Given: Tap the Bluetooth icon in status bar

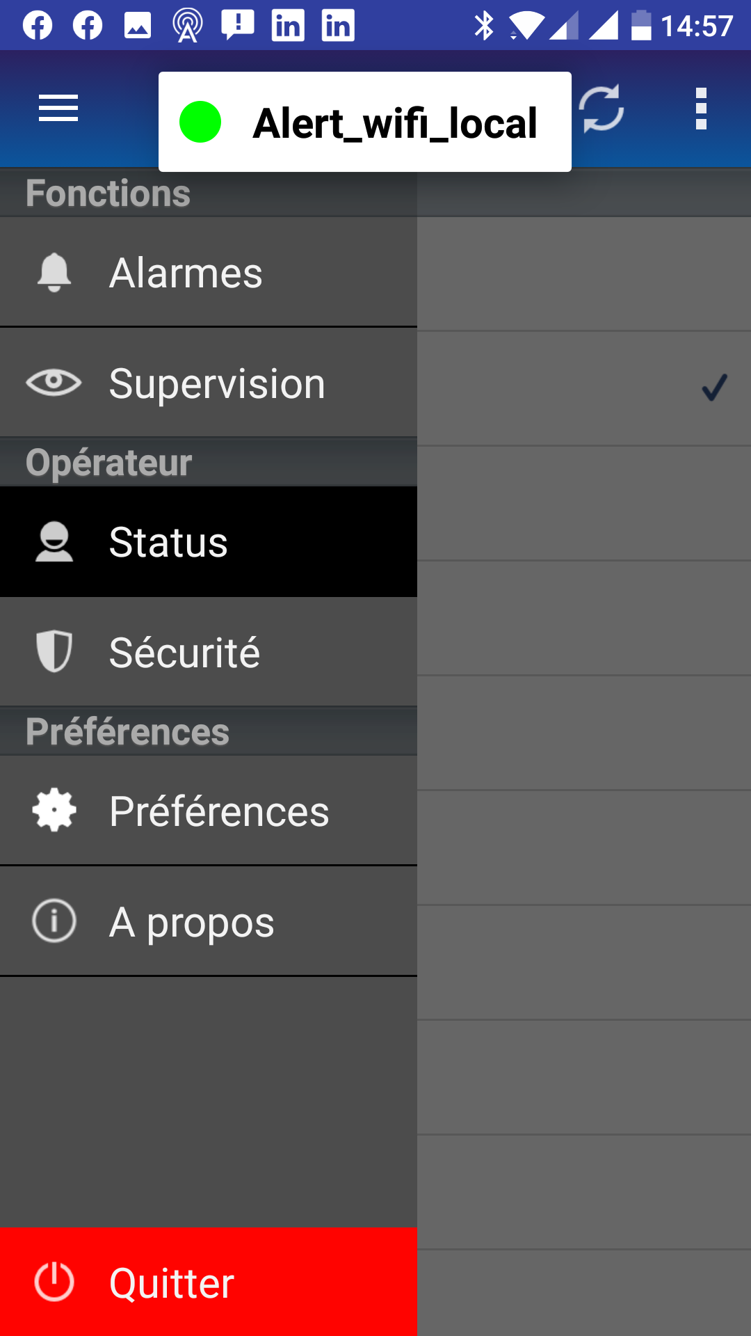Looking at the screenshot, I should click(x=484, y=26).
